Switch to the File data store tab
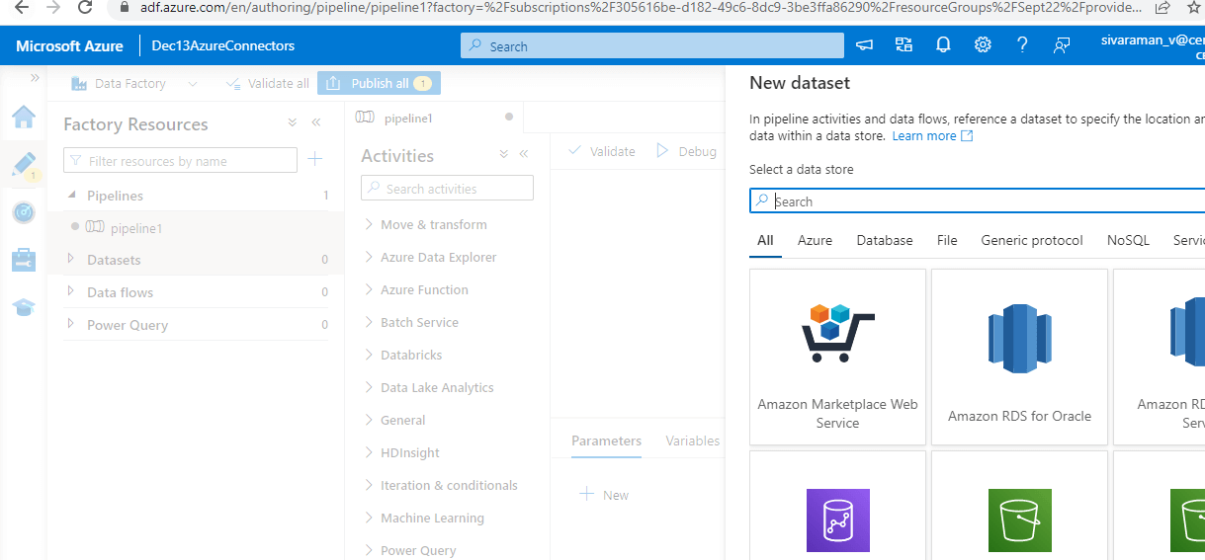This screenshot has width=1205, height=560. pyautogui.click(x=947, y=240)
